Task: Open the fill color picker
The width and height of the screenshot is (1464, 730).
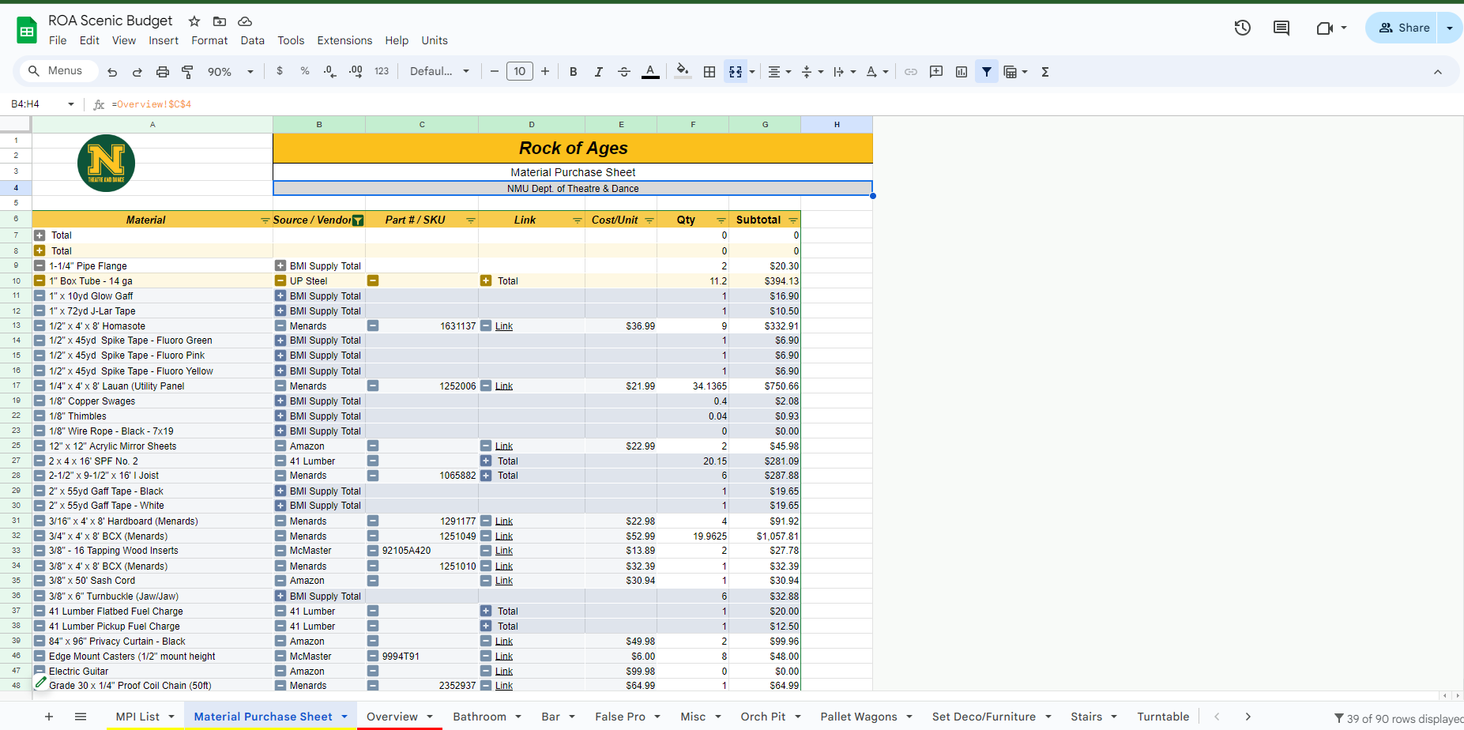Action: click(x=683, y=71)
